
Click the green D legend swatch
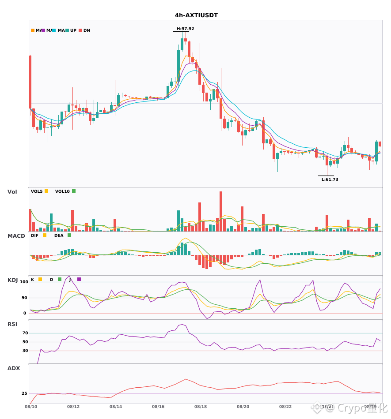(x=60, y=279)
